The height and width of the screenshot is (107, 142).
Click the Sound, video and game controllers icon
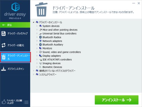click(x=40, y=52)
